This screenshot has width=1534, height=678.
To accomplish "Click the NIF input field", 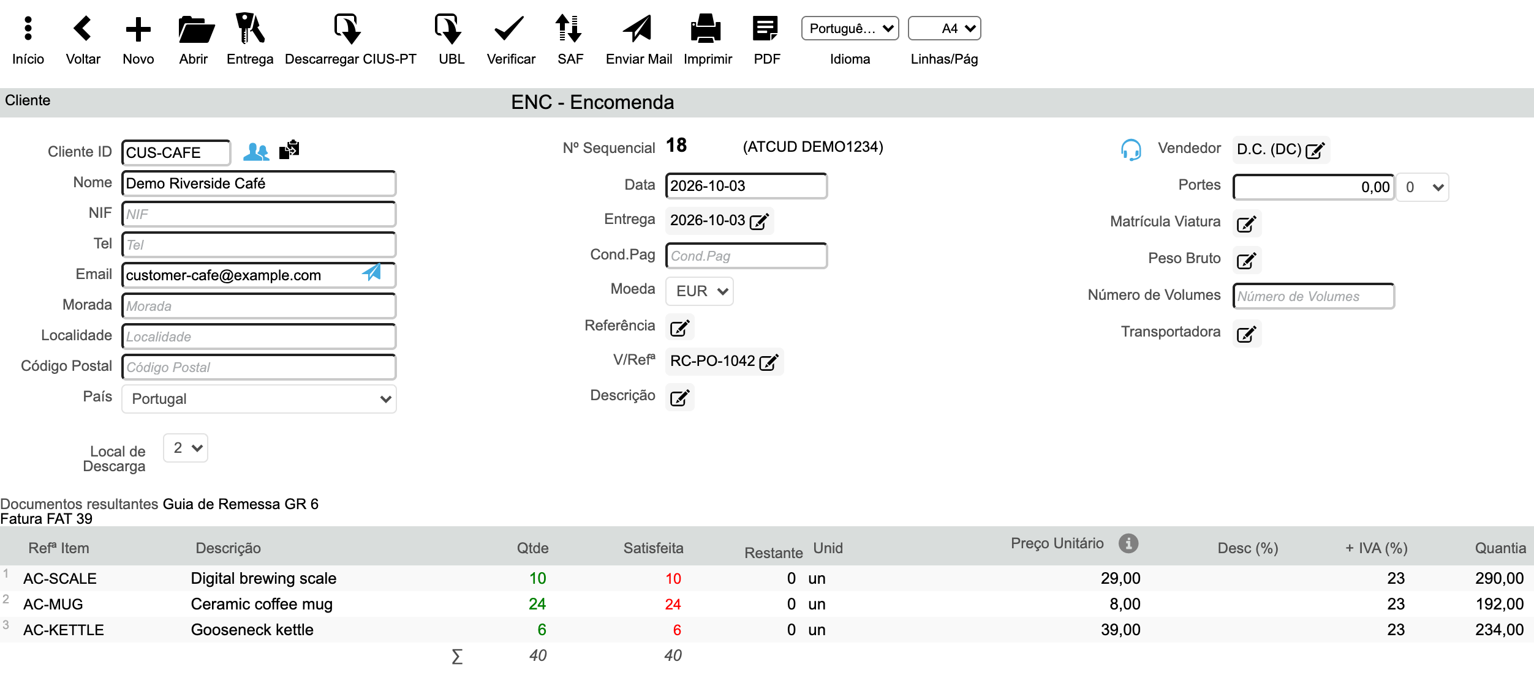I will (259, 214).
